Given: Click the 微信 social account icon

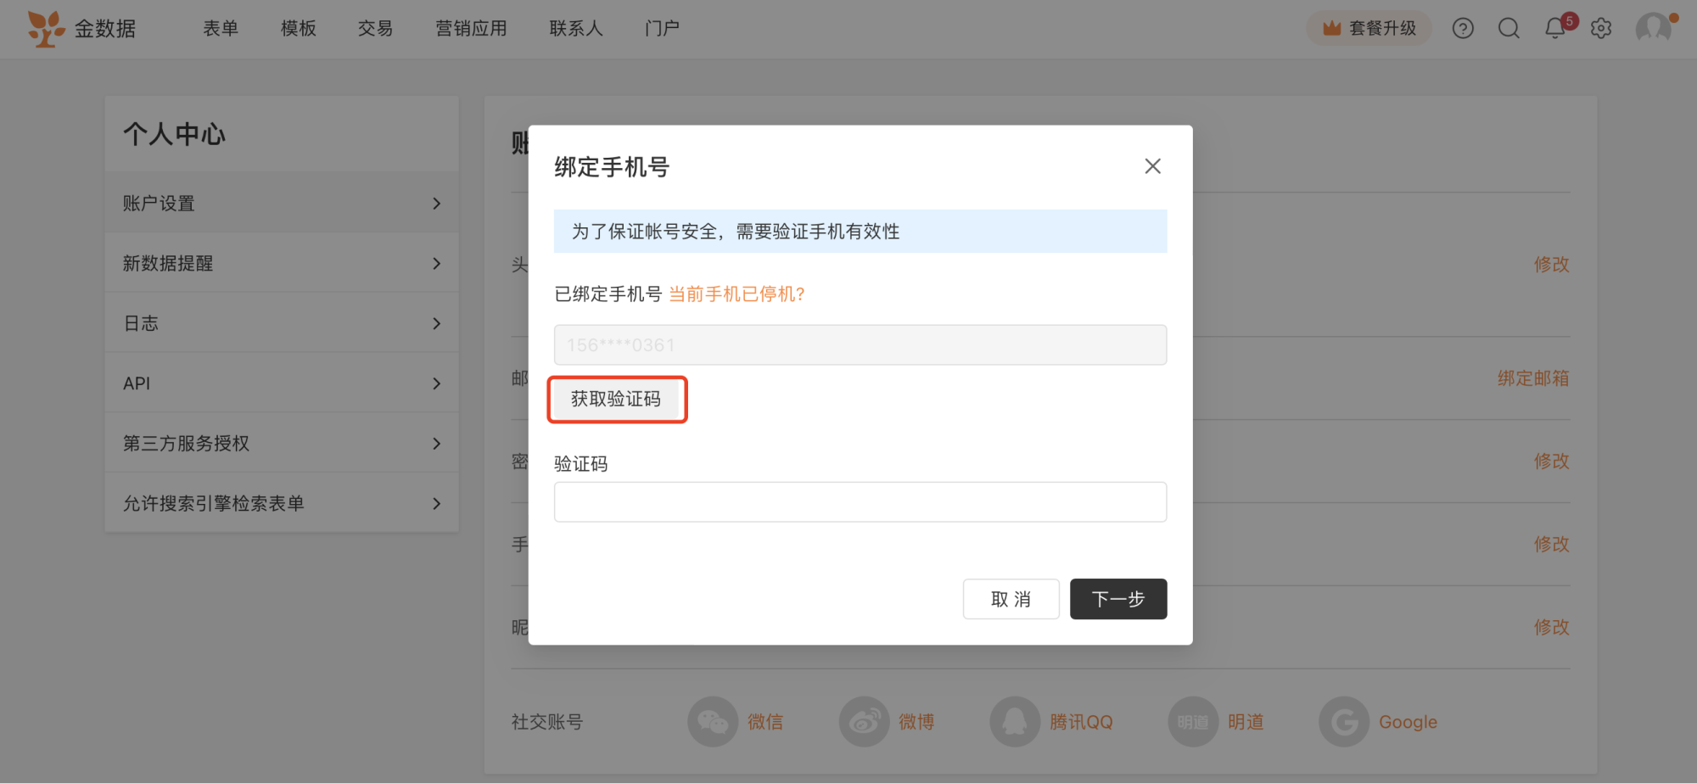Looking at the screenshot, I should tap(713, 722).
